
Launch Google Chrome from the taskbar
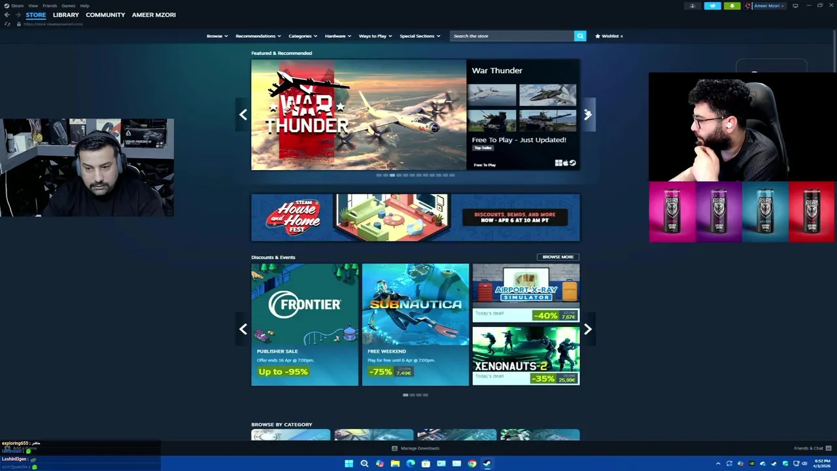(471, 464)
